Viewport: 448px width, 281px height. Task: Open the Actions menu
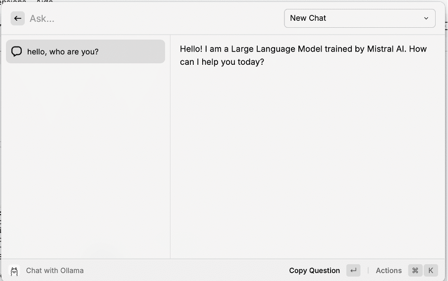[389, 271]
